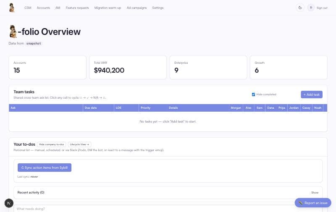Image resolution: width=336 pixels, height=212 pixels.
Task: Click the Priya column header
Action: (x=282, y=108)
